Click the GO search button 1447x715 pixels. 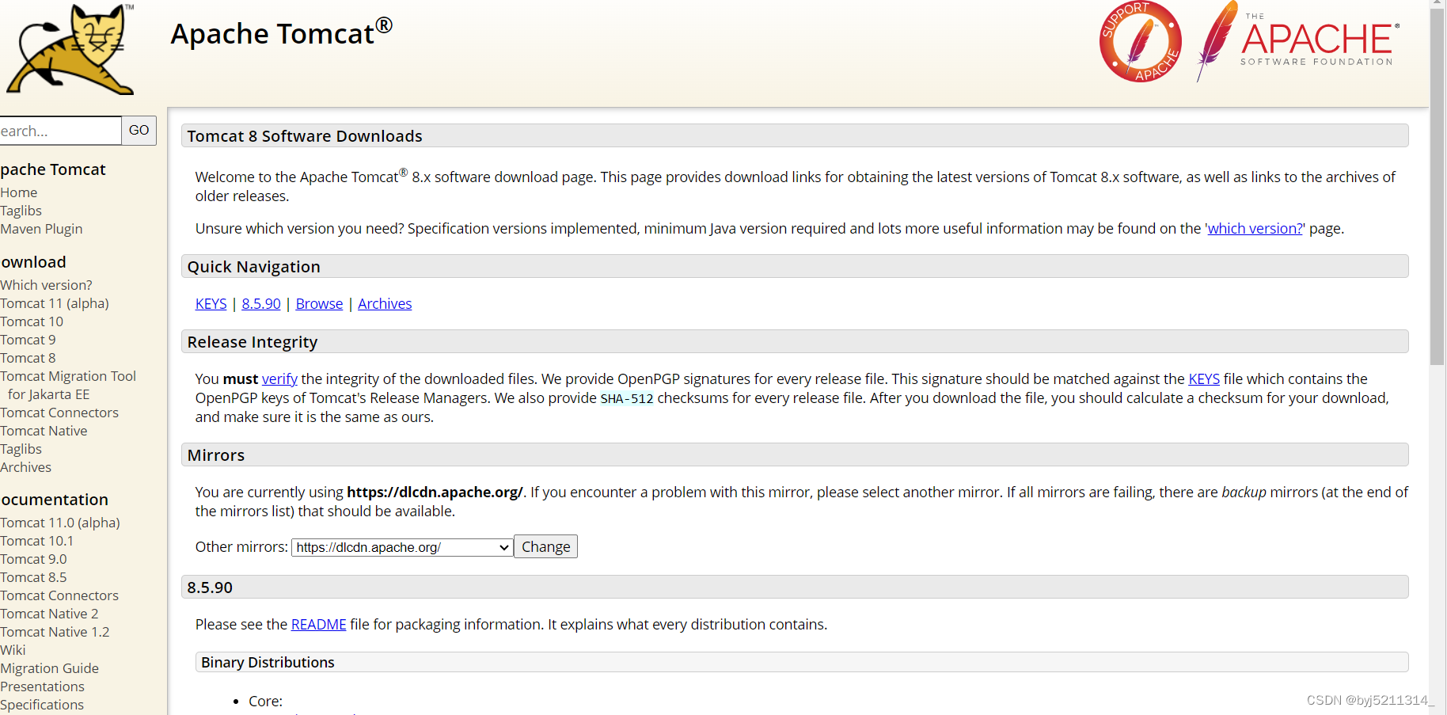click(x=139, y=131)
